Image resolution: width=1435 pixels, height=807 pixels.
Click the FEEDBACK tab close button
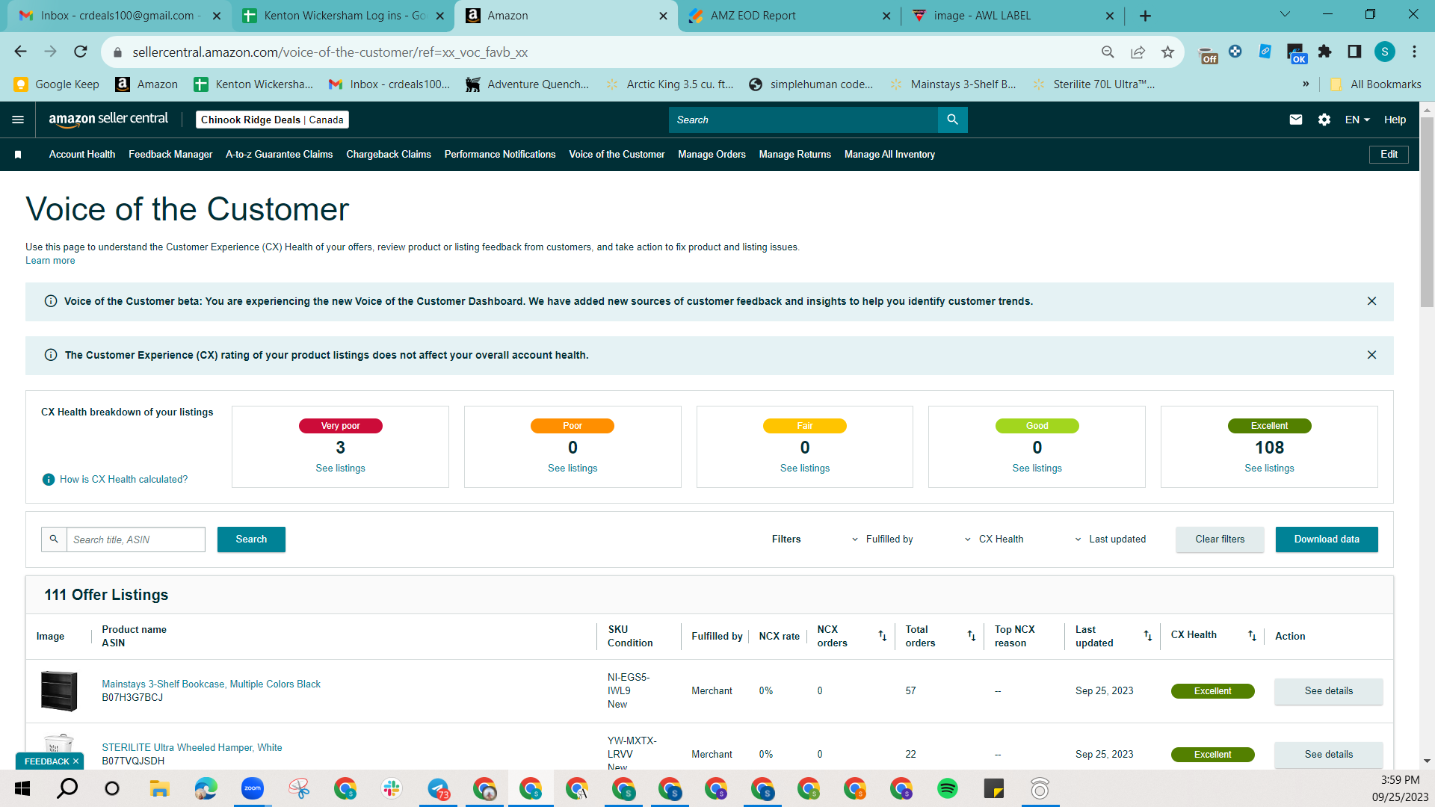[75, 761]
